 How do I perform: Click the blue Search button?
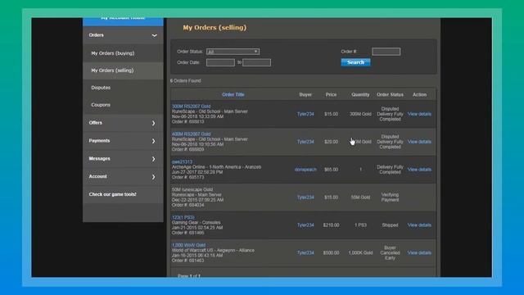(355, 62)
